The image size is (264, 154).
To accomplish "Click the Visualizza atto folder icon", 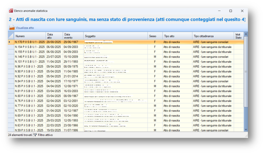I will [12, 28].
